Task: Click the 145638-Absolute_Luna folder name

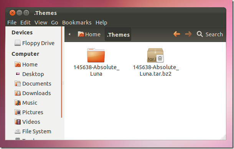Action: tap(96, 70)
